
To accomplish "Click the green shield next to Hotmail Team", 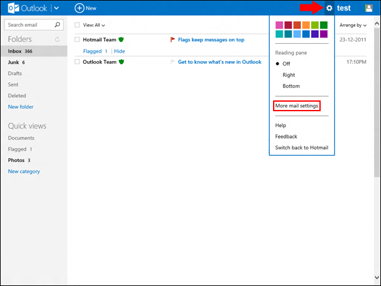I will pos(121,39).
